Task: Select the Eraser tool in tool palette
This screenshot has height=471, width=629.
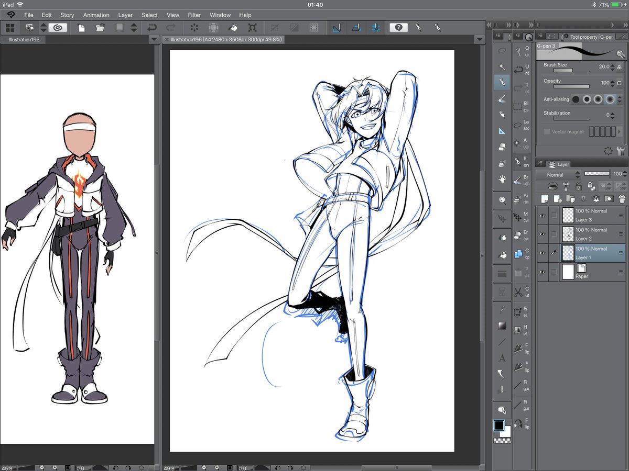Action: (502, 147)
